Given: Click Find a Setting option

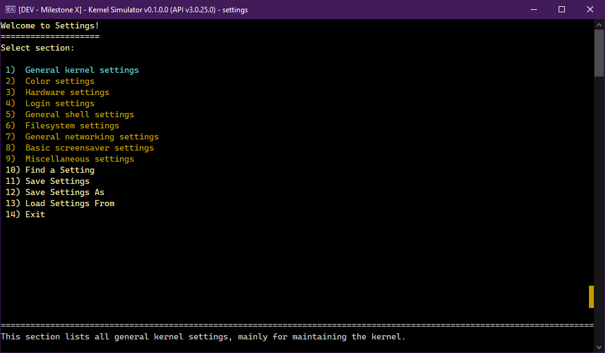Looking at the screenshot, I should [59, 170].
